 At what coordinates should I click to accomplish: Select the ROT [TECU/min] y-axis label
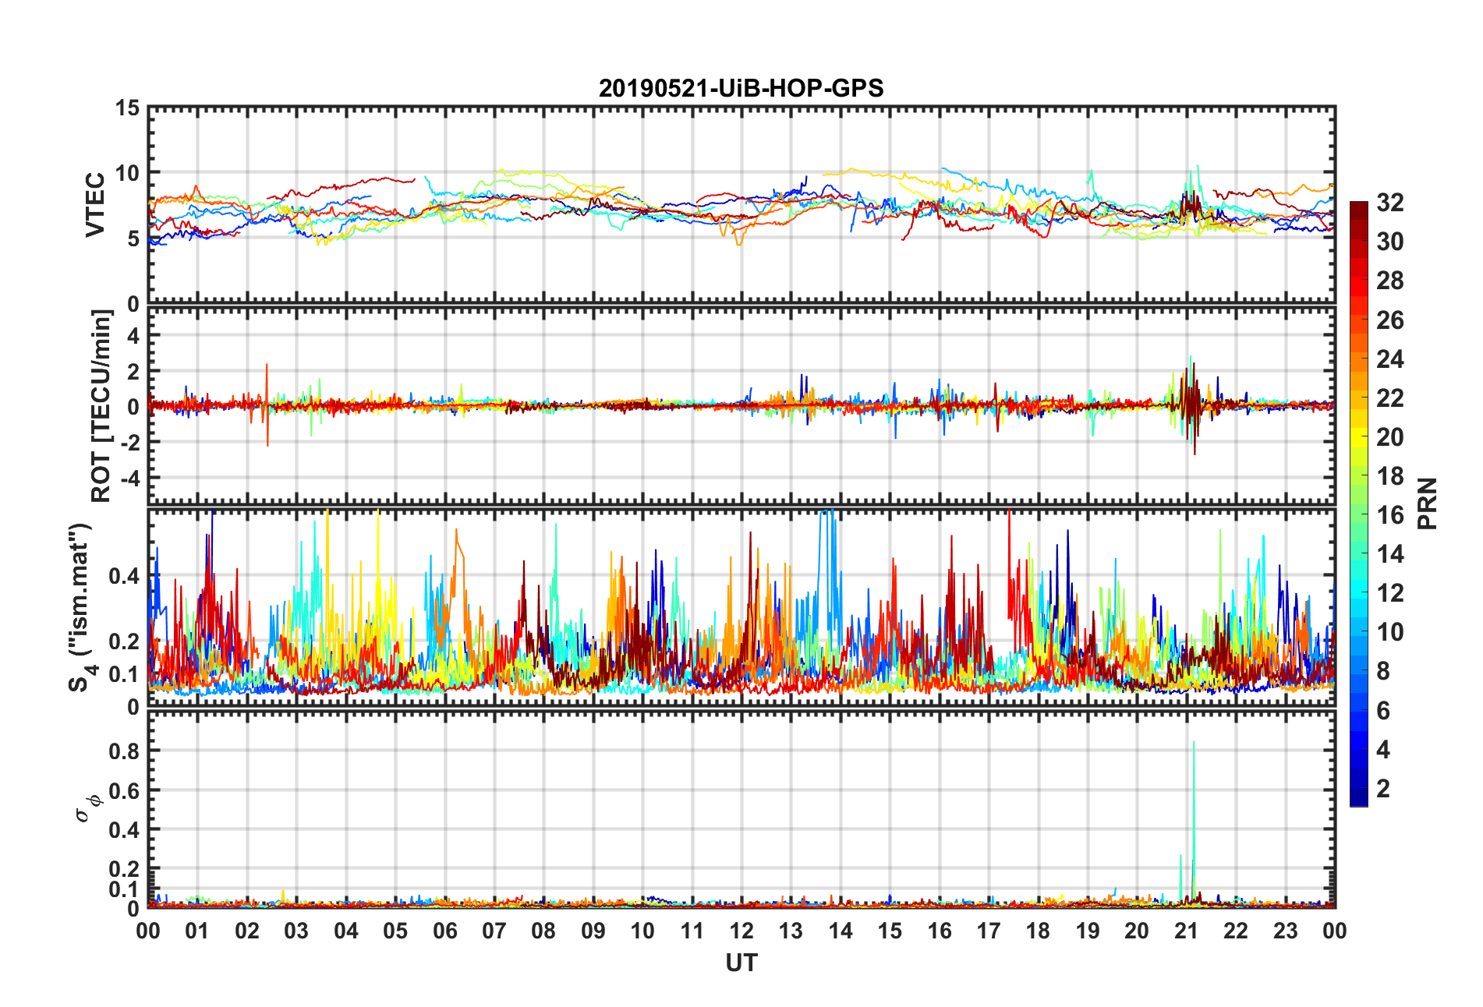coord(101,406)
